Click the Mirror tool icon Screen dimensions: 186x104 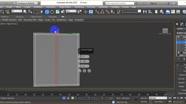click(145, 12)
